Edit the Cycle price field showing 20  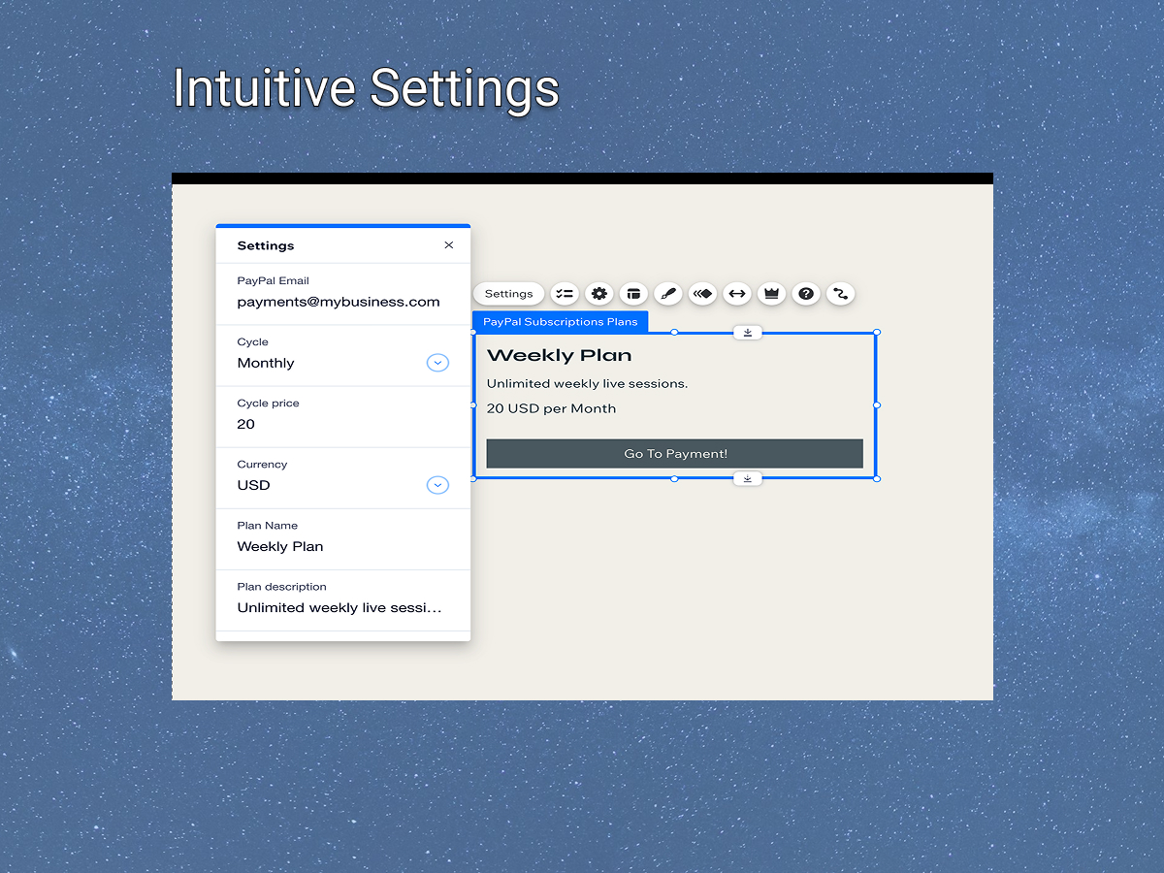pyautogui.click(x=343, y=416)
